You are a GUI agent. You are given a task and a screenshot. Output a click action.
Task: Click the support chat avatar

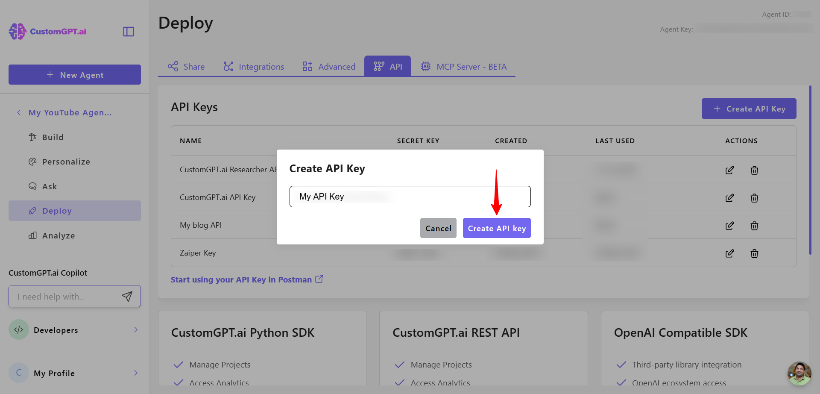pos(799,373)
